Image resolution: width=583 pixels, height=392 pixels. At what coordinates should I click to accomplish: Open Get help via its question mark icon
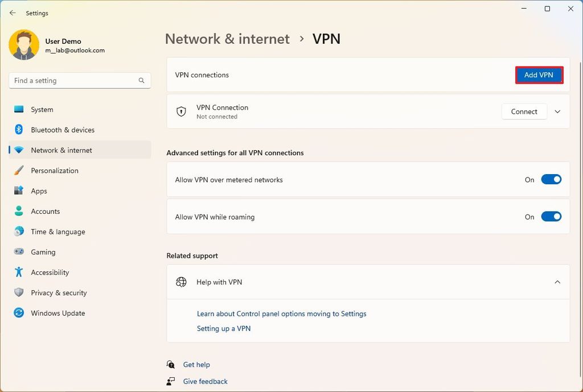point(170,364)
